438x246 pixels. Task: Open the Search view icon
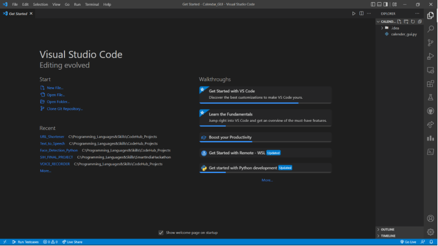430,29
